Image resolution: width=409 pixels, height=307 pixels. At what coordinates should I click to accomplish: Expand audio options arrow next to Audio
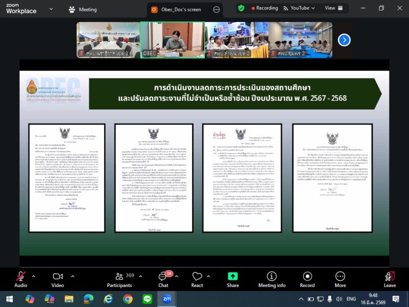click(x=34, y=276)
